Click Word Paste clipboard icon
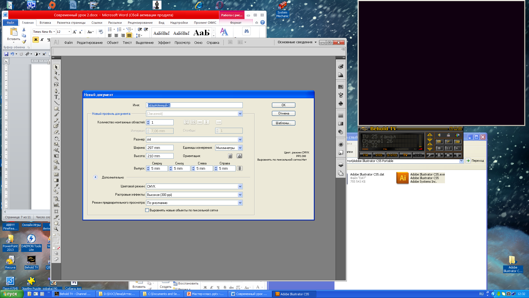Screen dimensions: 529x298 [x=14, y=32]
